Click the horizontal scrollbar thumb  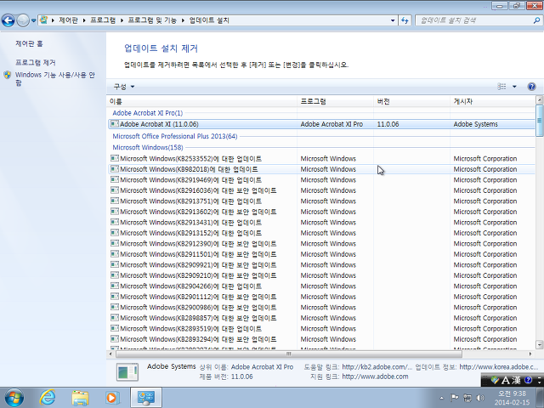(x=289, y=354)
